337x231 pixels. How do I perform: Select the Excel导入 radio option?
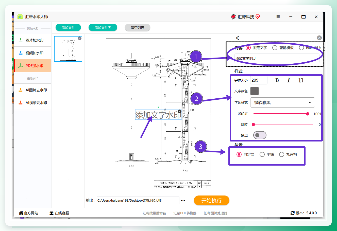pos(301,48)
